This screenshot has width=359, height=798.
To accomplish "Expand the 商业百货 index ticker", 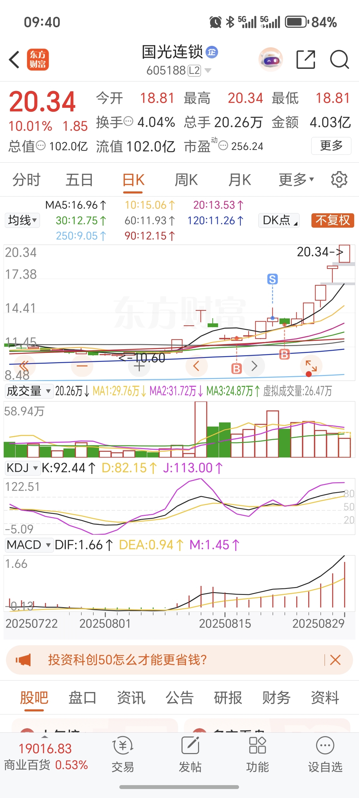I will [x=45, y=736].
